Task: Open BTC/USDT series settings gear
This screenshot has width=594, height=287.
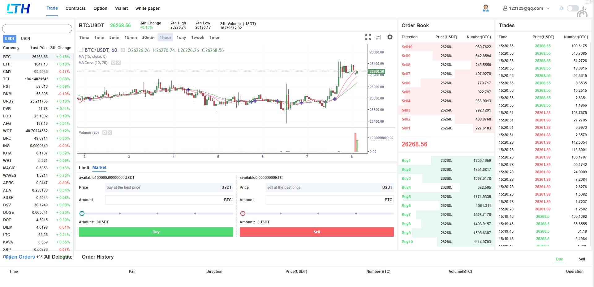Action: [x=123, y=50]
